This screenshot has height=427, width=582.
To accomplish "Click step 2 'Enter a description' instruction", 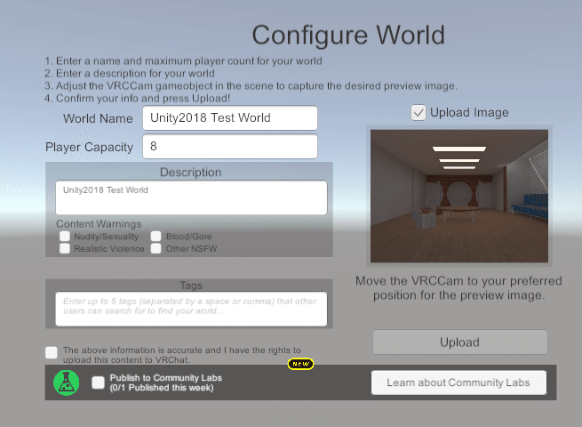I will (130, 73).
